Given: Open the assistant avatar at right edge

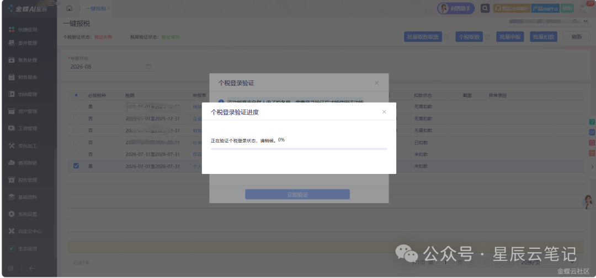Looking at the screenshot, I should coord(588,202).
